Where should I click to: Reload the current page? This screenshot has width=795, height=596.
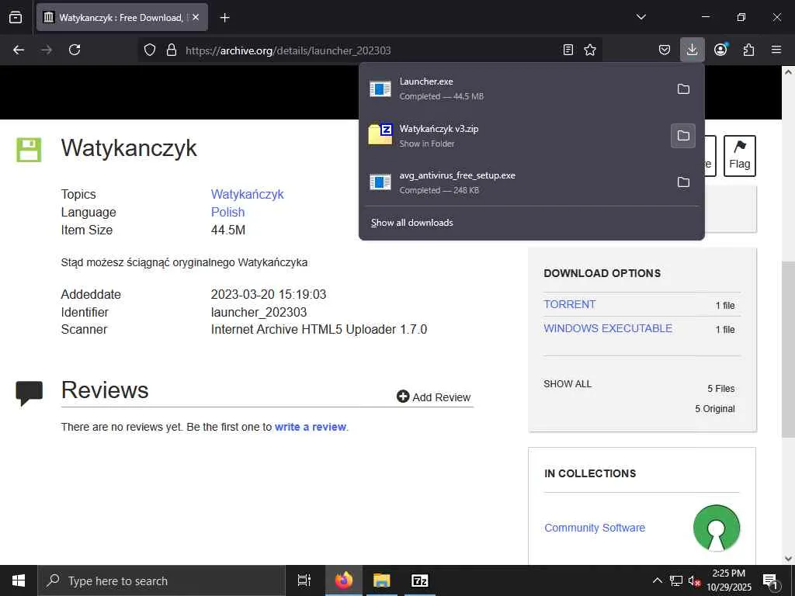click(75, 50)
